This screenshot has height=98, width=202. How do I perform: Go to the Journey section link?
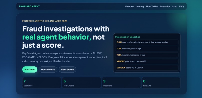point(140,7)
